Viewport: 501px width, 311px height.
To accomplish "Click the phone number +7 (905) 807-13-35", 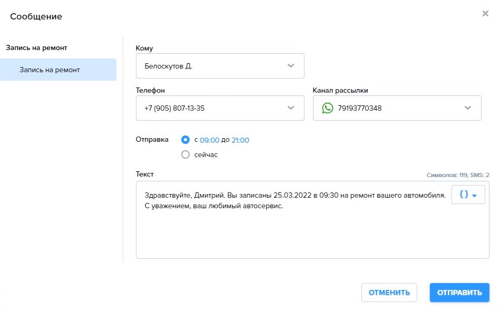I will (174, 108).
